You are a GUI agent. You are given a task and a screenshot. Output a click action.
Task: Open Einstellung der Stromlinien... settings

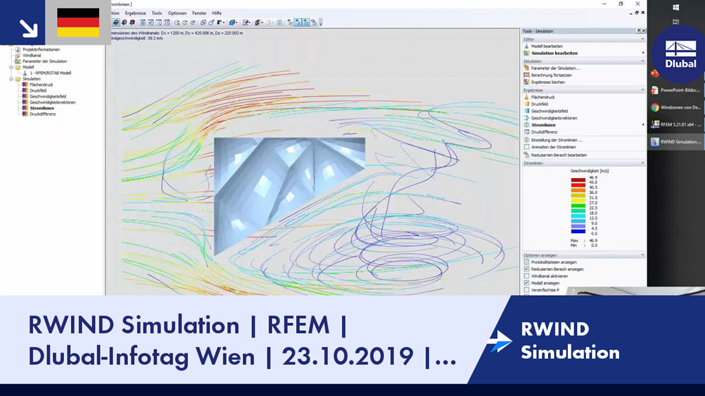[556, 140]
